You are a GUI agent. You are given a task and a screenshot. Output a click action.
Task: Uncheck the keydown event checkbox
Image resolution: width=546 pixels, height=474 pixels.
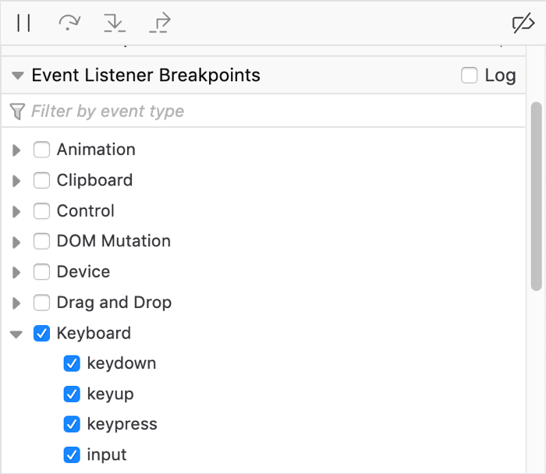point(72,364)
